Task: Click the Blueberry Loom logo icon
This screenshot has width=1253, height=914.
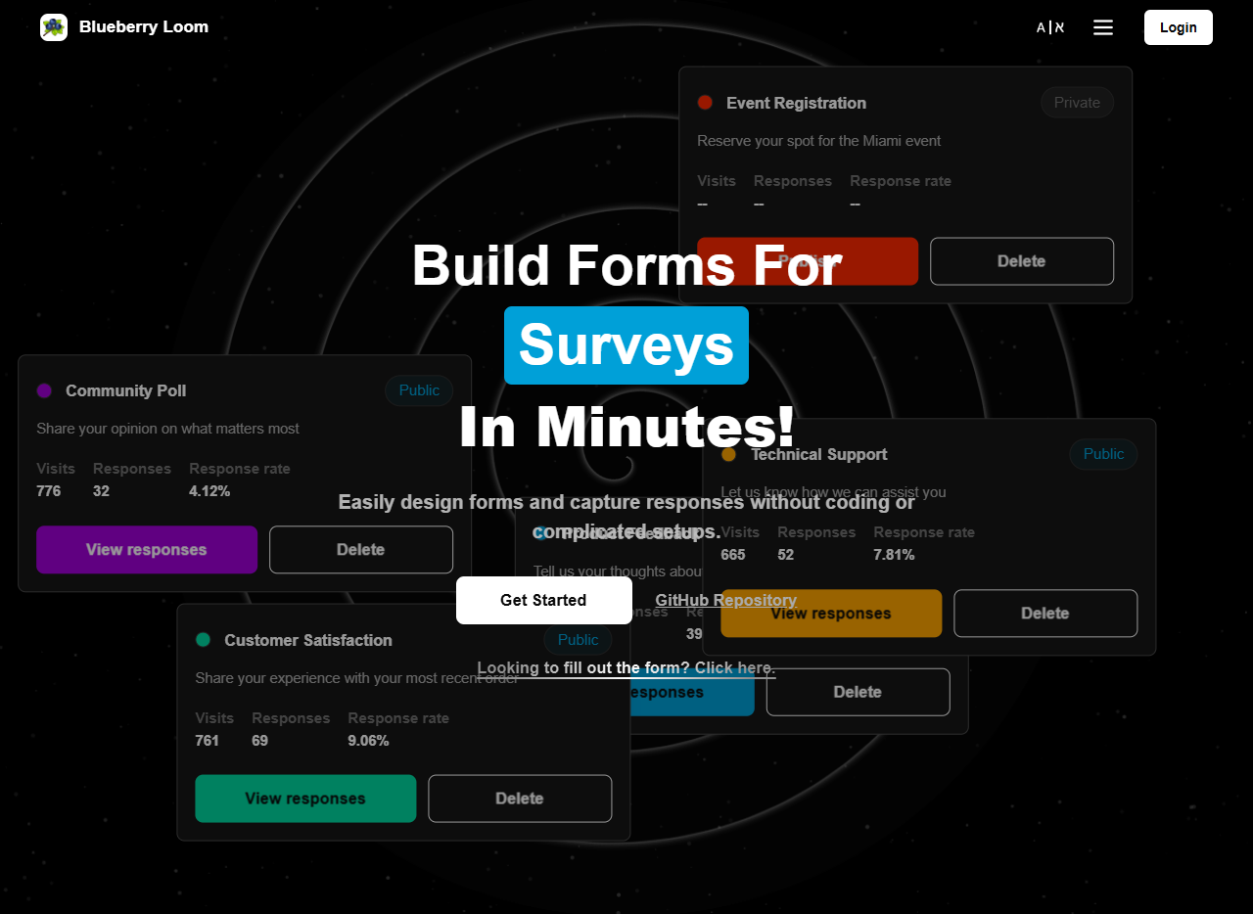Action: pyautogui.click(x=54, y=27)
